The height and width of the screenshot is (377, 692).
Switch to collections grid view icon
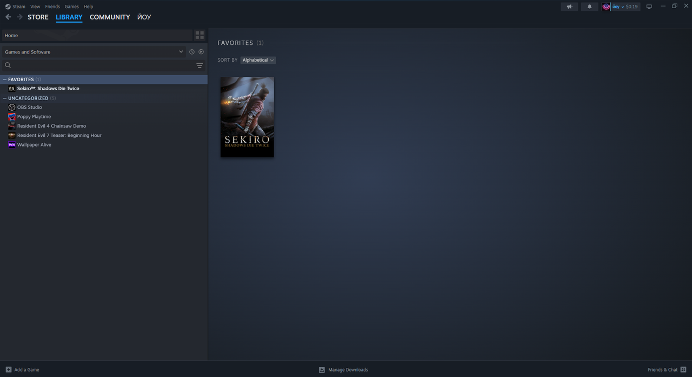[199, 35]
